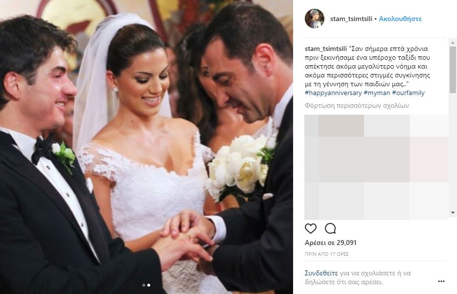Like the post with heart icon
This screenshot has width=457, height=294.
click(310, 229)
